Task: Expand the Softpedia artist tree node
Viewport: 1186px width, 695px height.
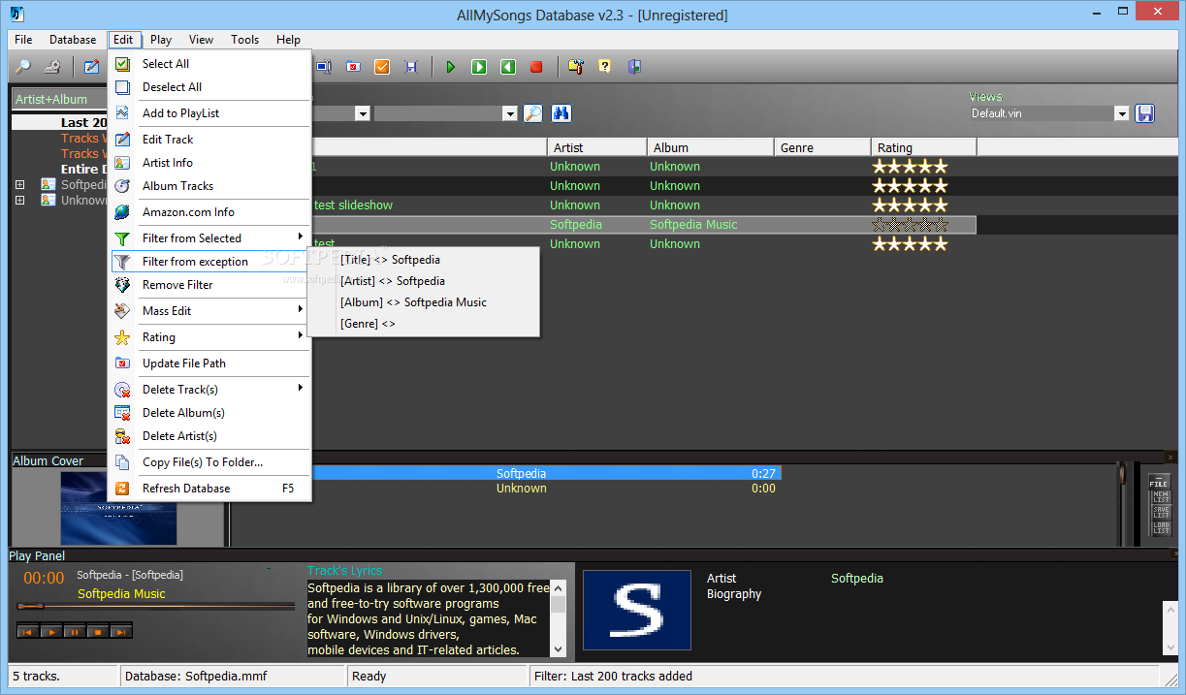Action: pos(20,184)
